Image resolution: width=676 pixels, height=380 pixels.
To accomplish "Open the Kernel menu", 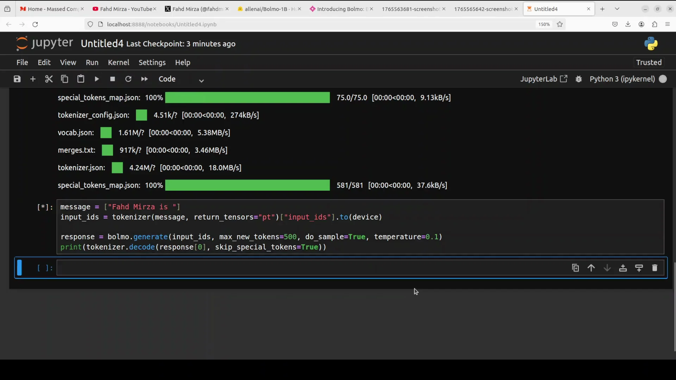I will (119, 62).
